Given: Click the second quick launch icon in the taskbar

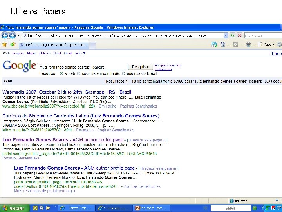Looking at the screenshot, I should pos(42,208).
